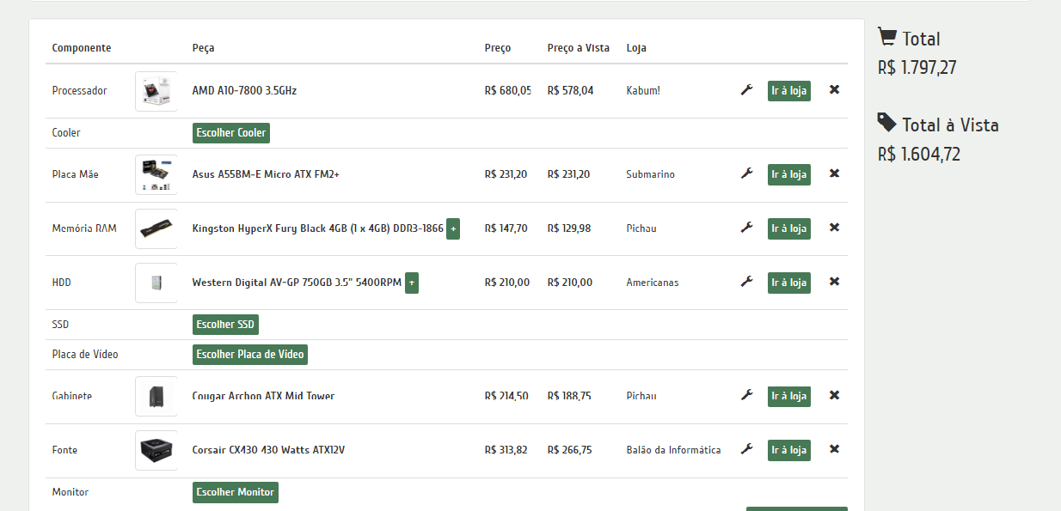Go to Kabum store for the processor
Image resolution: width=1061 pixels, height=511 pixels.
[789, 91]
